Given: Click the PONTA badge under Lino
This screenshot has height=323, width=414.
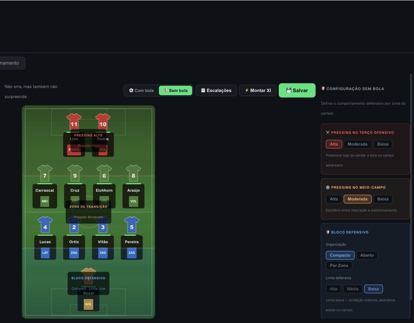Looking at the screenshot, I should (74, 150).
